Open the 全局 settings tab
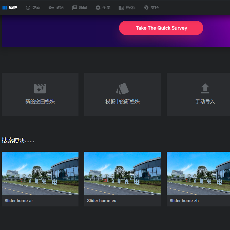230x230 pixels. [106, 7]
